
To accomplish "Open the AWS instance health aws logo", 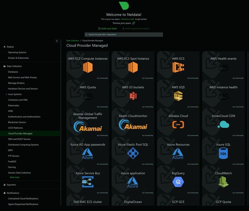I will click(x=223, y=96).
